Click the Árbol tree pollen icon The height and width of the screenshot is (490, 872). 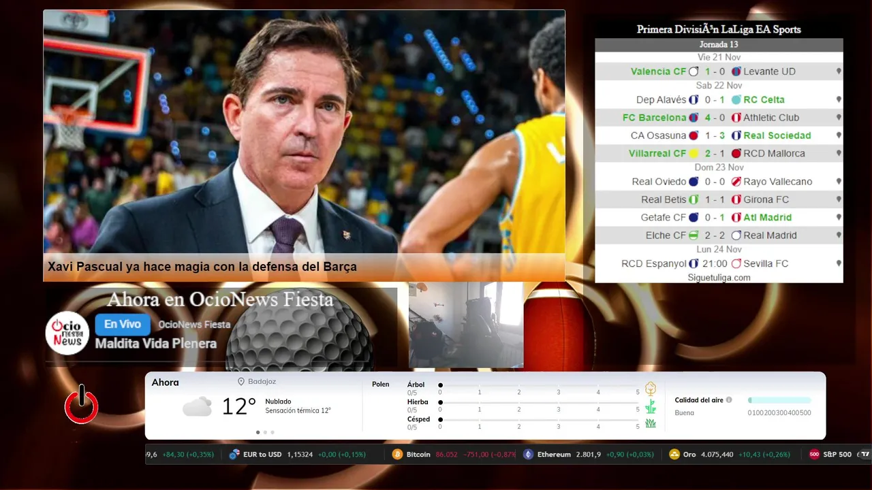(651, 389)
